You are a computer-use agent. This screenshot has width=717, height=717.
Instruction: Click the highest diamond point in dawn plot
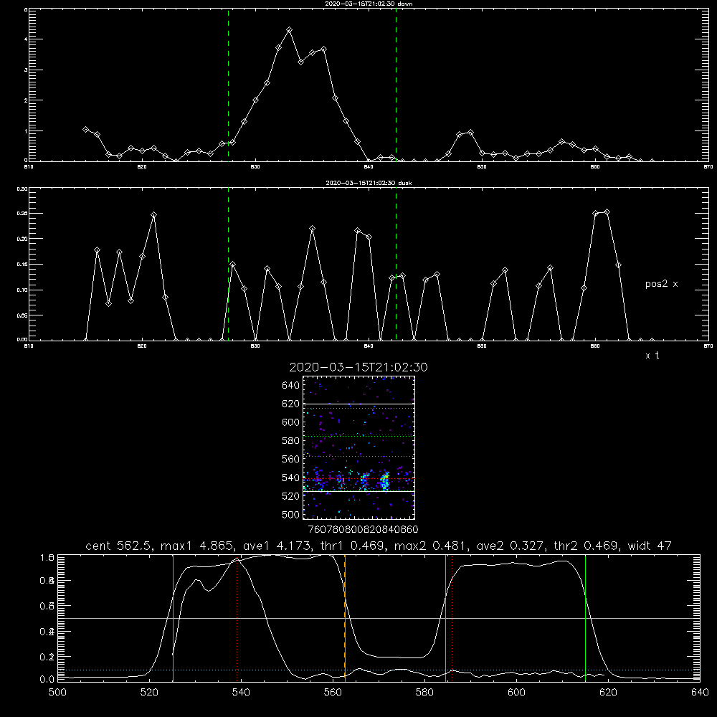(289, 30)
